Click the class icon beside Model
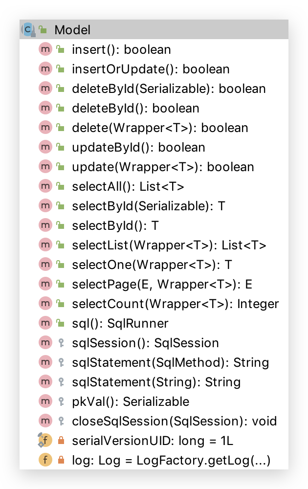 click(28, 29)
